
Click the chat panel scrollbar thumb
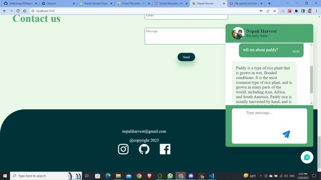(x=311, y=80)
